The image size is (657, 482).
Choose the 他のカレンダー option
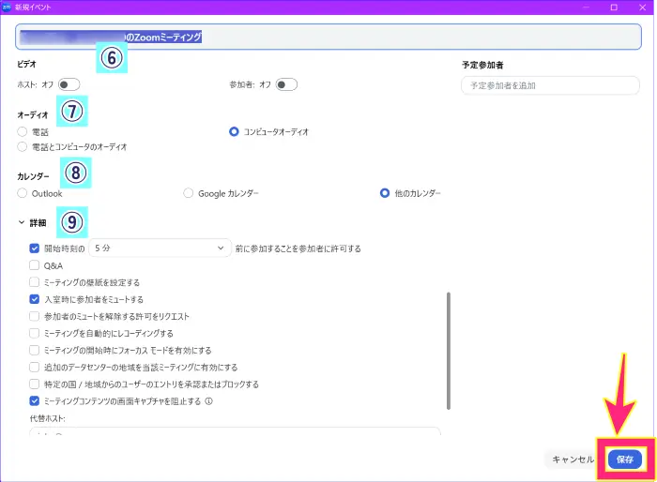[384, 193]
